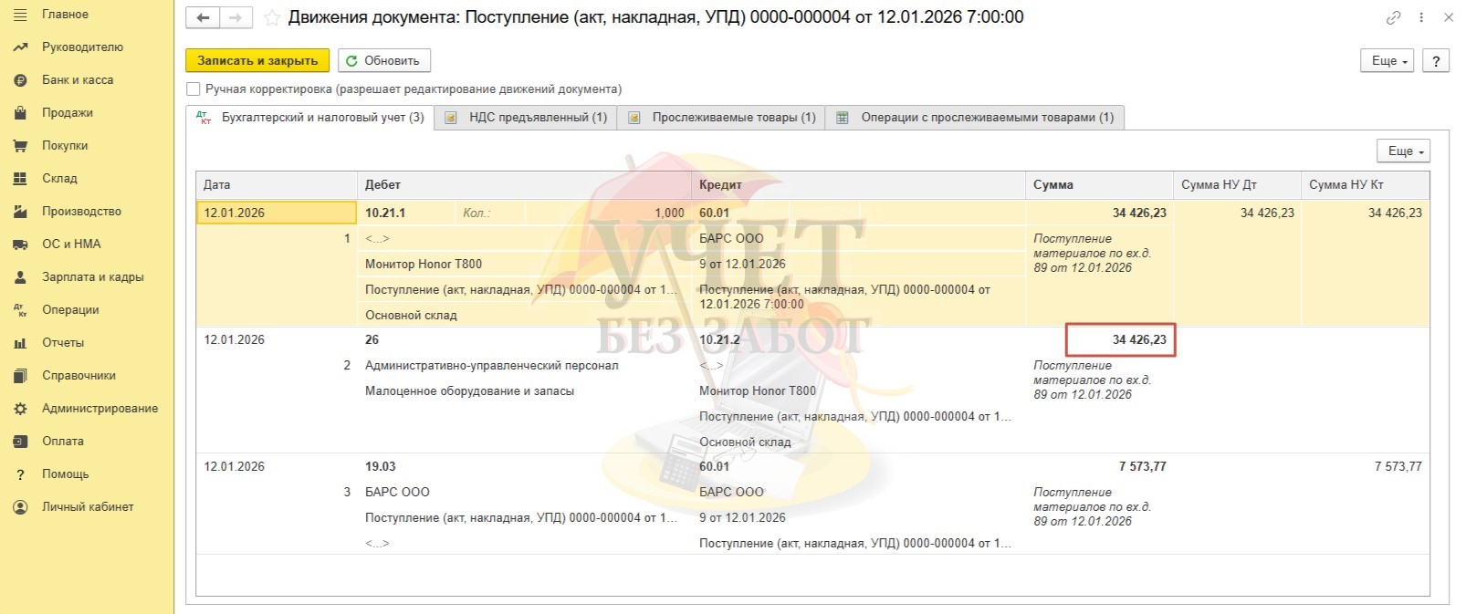Click the Справочники books icon

pos(20,376)
